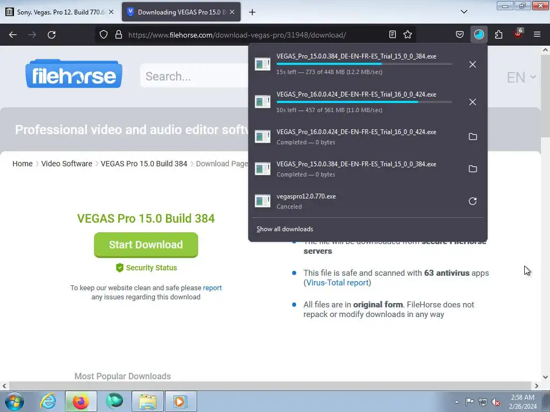This screenshot has height=412, width=550.
Task: Show completed VEGAS Pro 15 file in folder
Action: [x=473, y=169]
